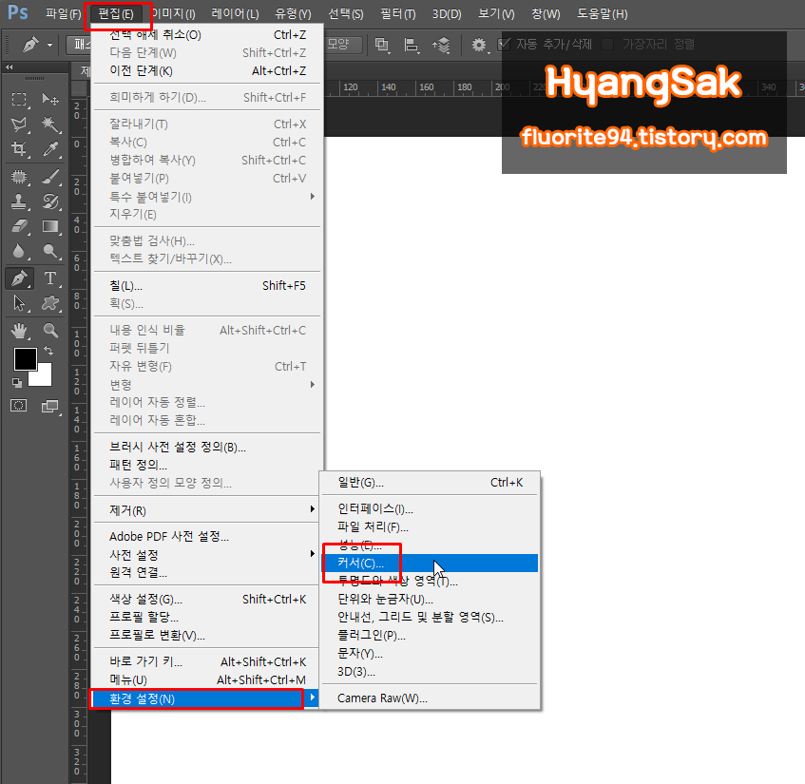Select 칠(L)... fill command

(207, 285)
